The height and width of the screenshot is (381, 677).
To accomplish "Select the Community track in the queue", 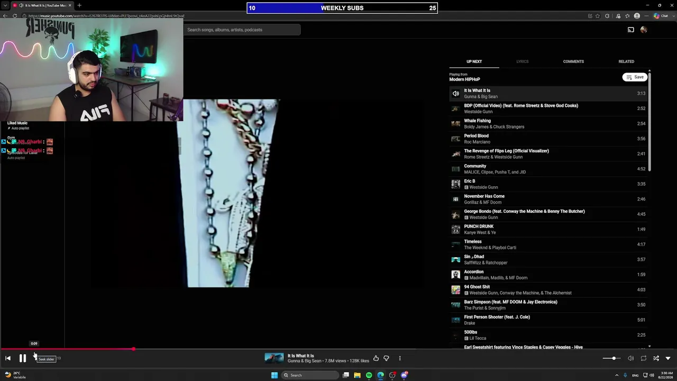I will tap(548, 169).
